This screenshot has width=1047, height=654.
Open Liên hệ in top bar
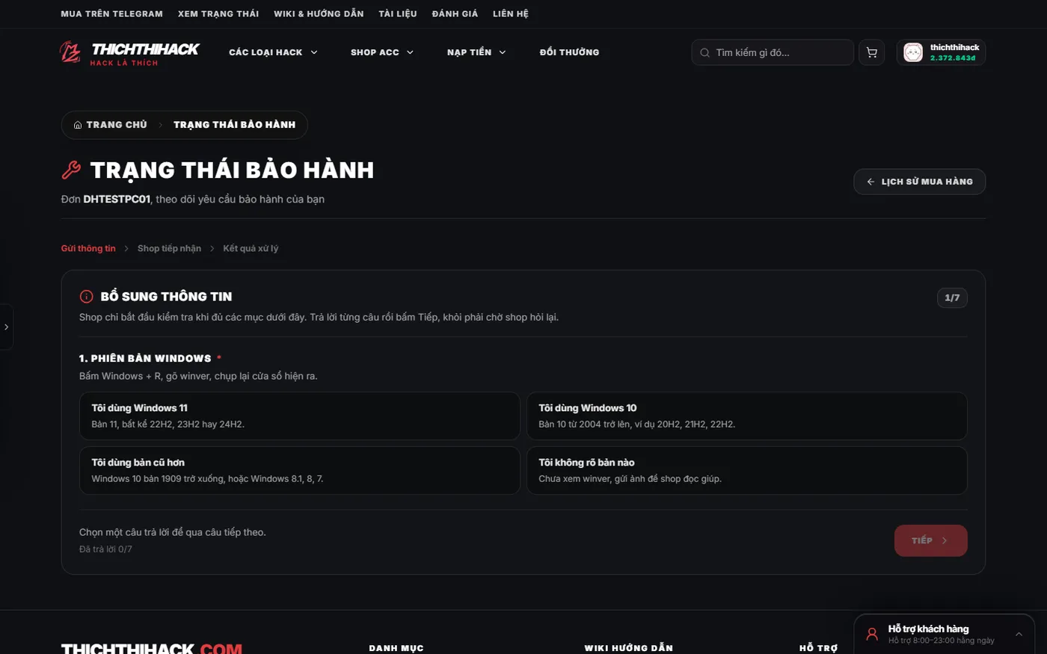click(x=511, y=13)
